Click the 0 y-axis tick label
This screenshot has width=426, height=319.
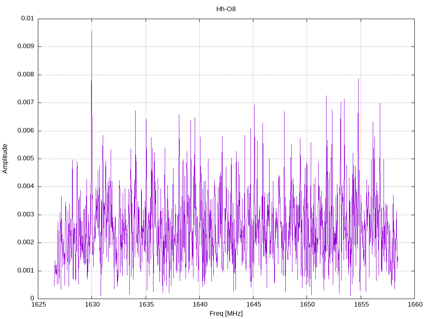[x=32, y=299]
